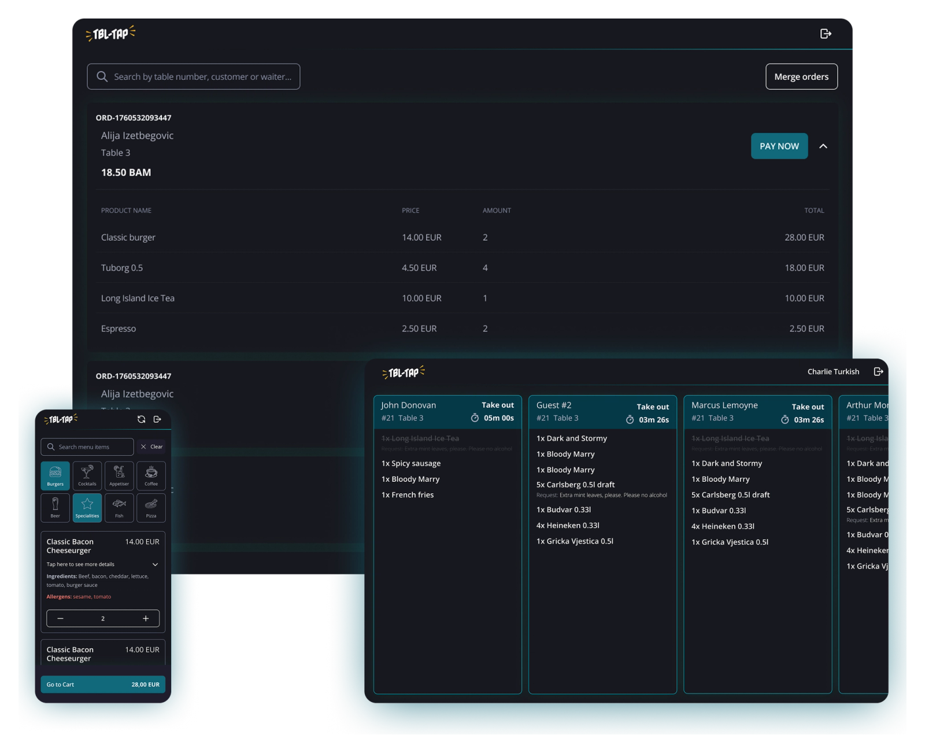Select Coffee category icon
Image resolution: width=925 pixels, height=753 pixels.
(151, 475)
